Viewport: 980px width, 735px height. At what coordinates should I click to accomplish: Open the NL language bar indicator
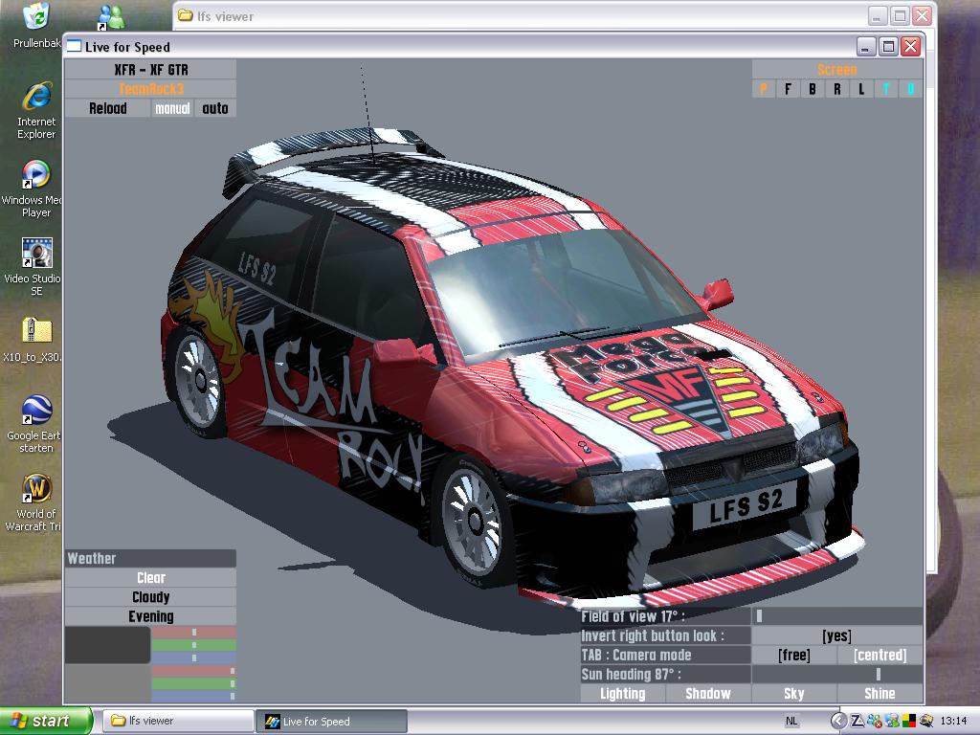tap(791, 721)
